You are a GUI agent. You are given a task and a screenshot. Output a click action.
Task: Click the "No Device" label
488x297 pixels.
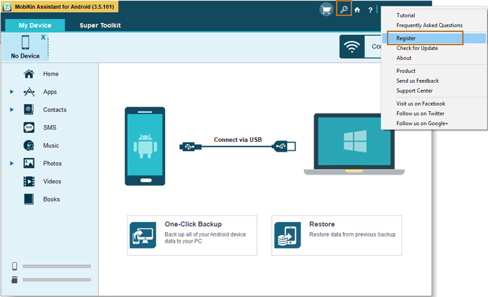25,56
